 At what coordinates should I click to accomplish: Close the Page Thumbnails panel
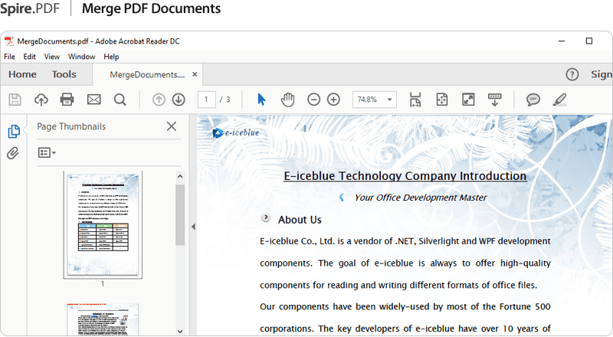coord(171,126)
